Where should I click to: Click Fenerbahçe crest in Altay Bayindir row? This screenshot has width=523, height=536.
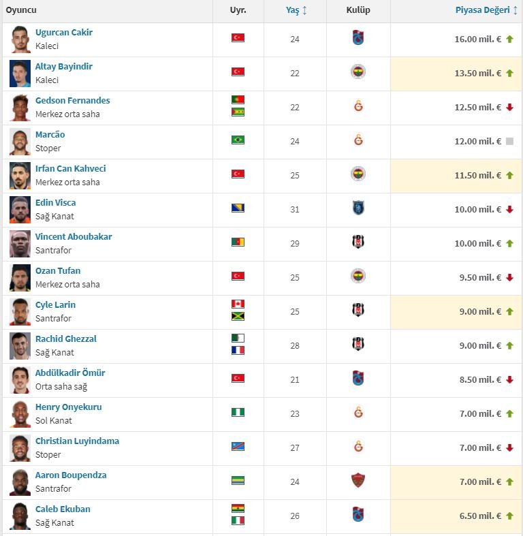358,72
